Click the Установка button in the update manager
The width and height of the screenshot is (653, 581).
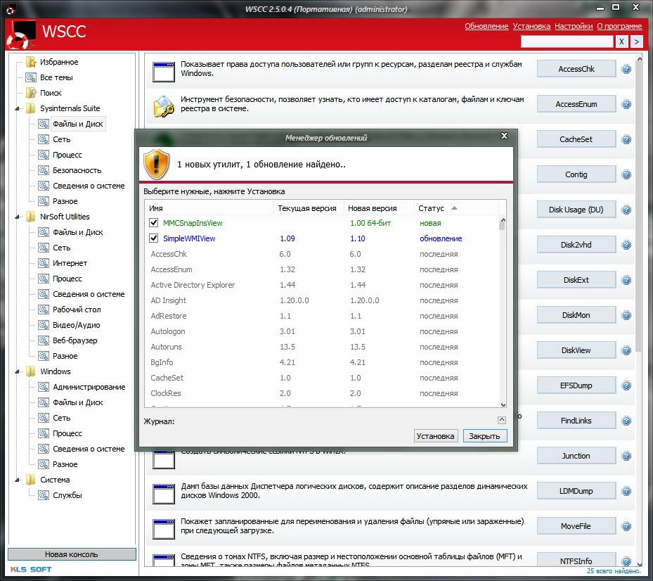coord(436,436)
